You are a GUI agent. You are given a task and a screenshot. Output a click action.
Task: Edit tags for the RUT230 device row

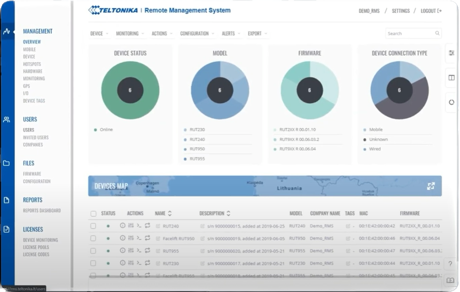(x=348, y=264)
